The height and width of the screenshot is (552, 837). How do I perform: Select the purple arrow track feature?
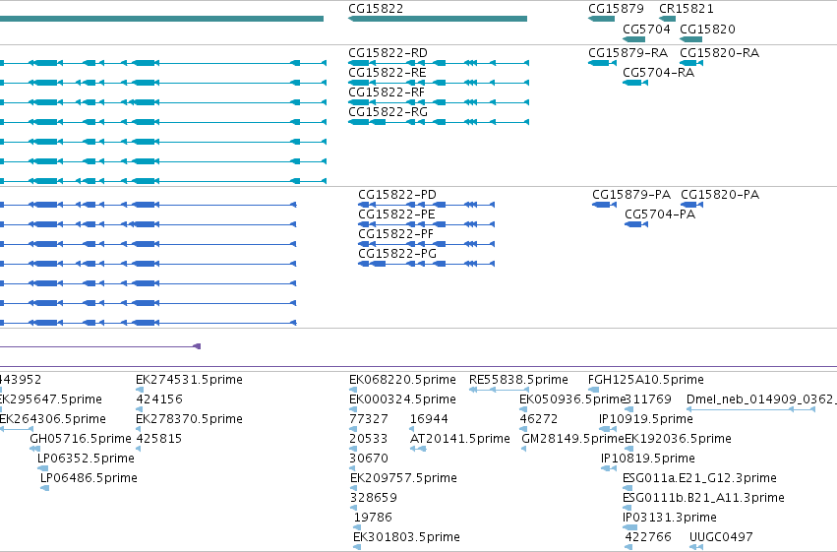pos(100,346)
